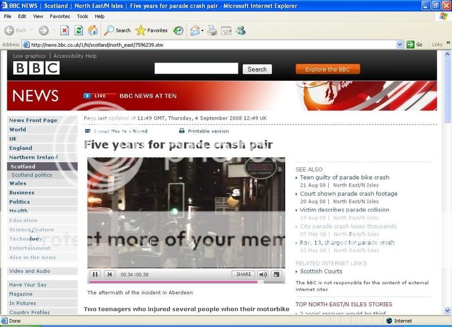
Task: Click the LIVE play icon in banner
Action: point(87,96)
